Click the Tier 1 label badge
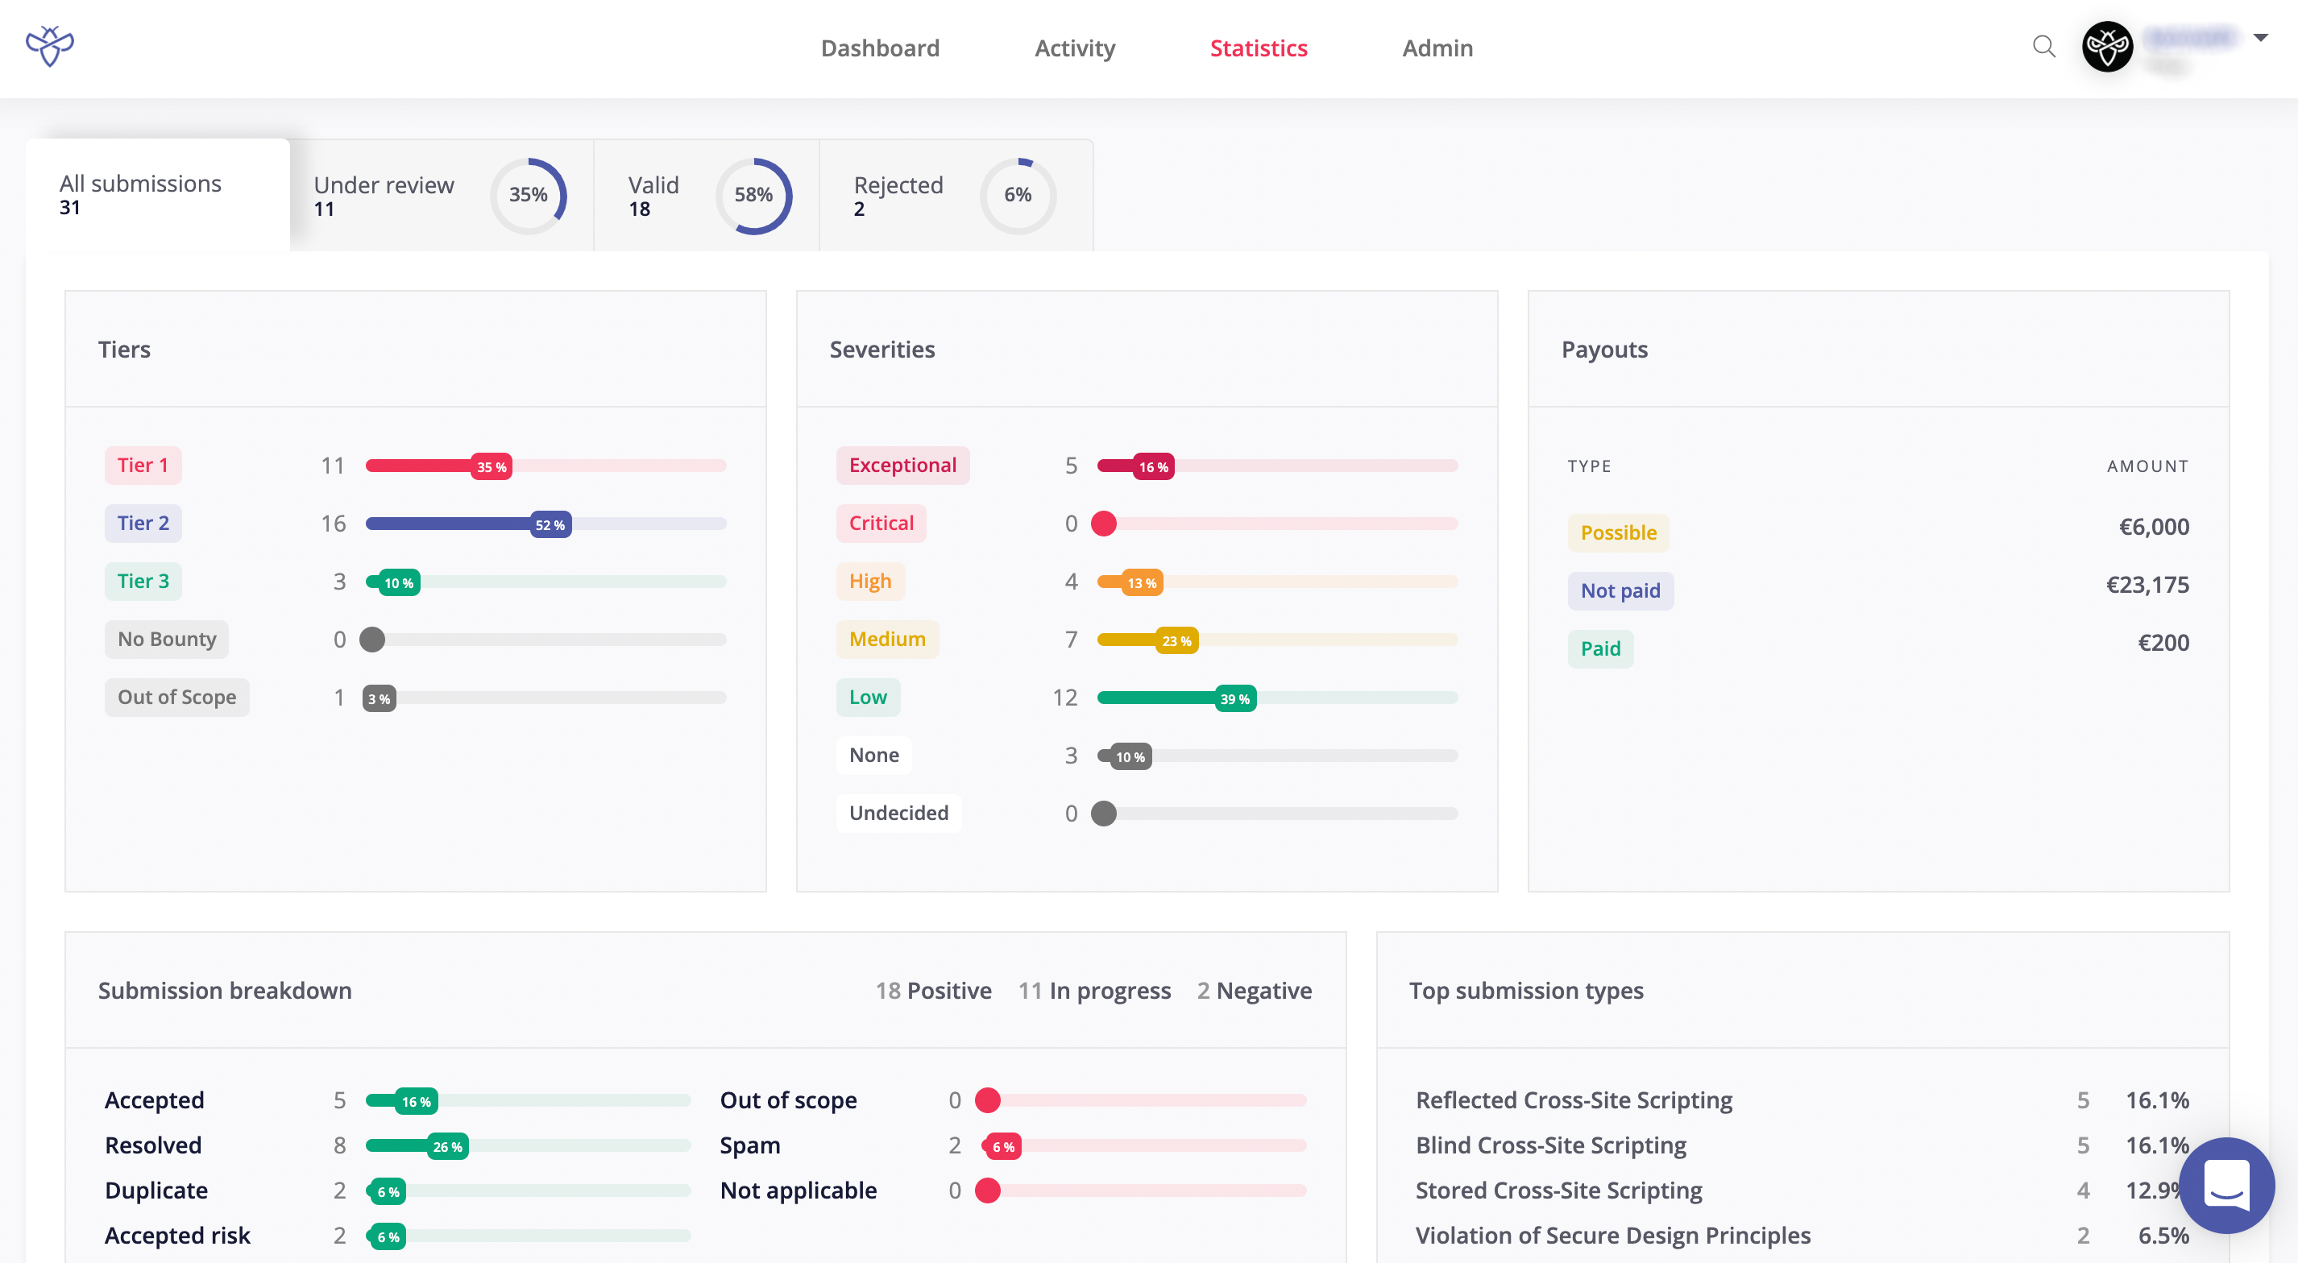 143,466
